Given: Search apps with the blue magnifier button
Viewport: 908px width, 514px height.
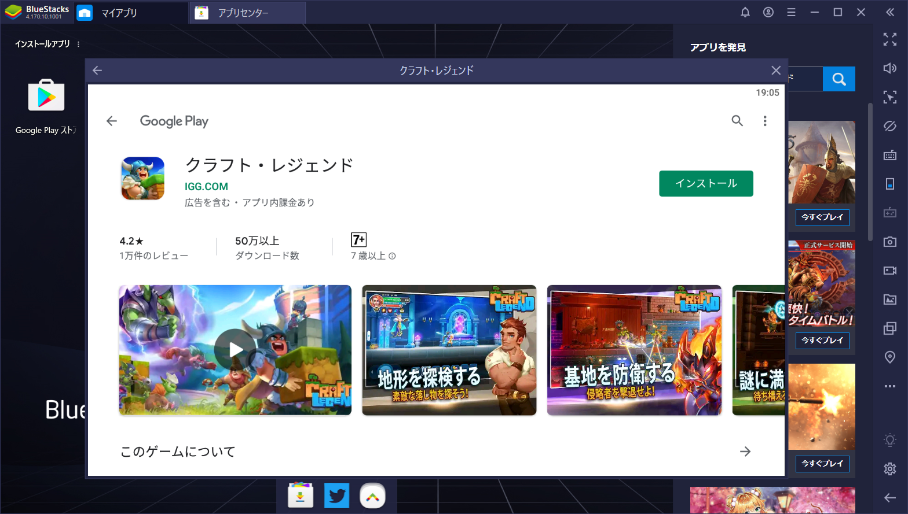Looking at the screenshot, I should click(839, 79).
